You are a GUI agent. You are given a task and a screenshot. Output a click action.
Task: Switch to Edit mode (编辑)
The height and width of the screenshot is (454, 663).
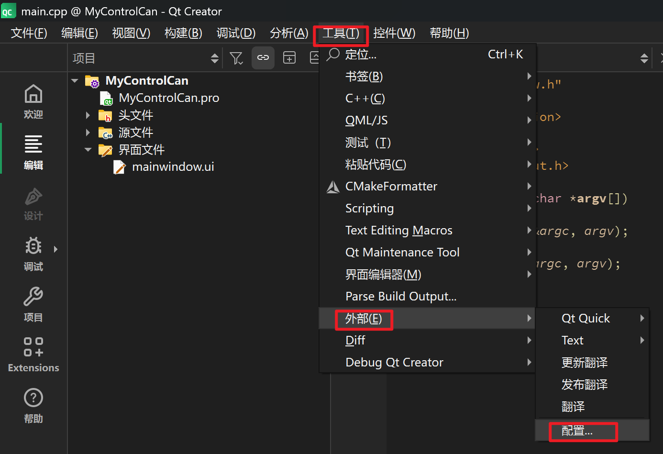click(33, 153)
